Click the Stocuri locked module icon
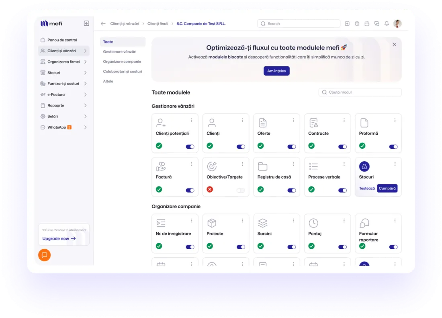This screenshot has width=442, height=318. (x=364, y=166)
